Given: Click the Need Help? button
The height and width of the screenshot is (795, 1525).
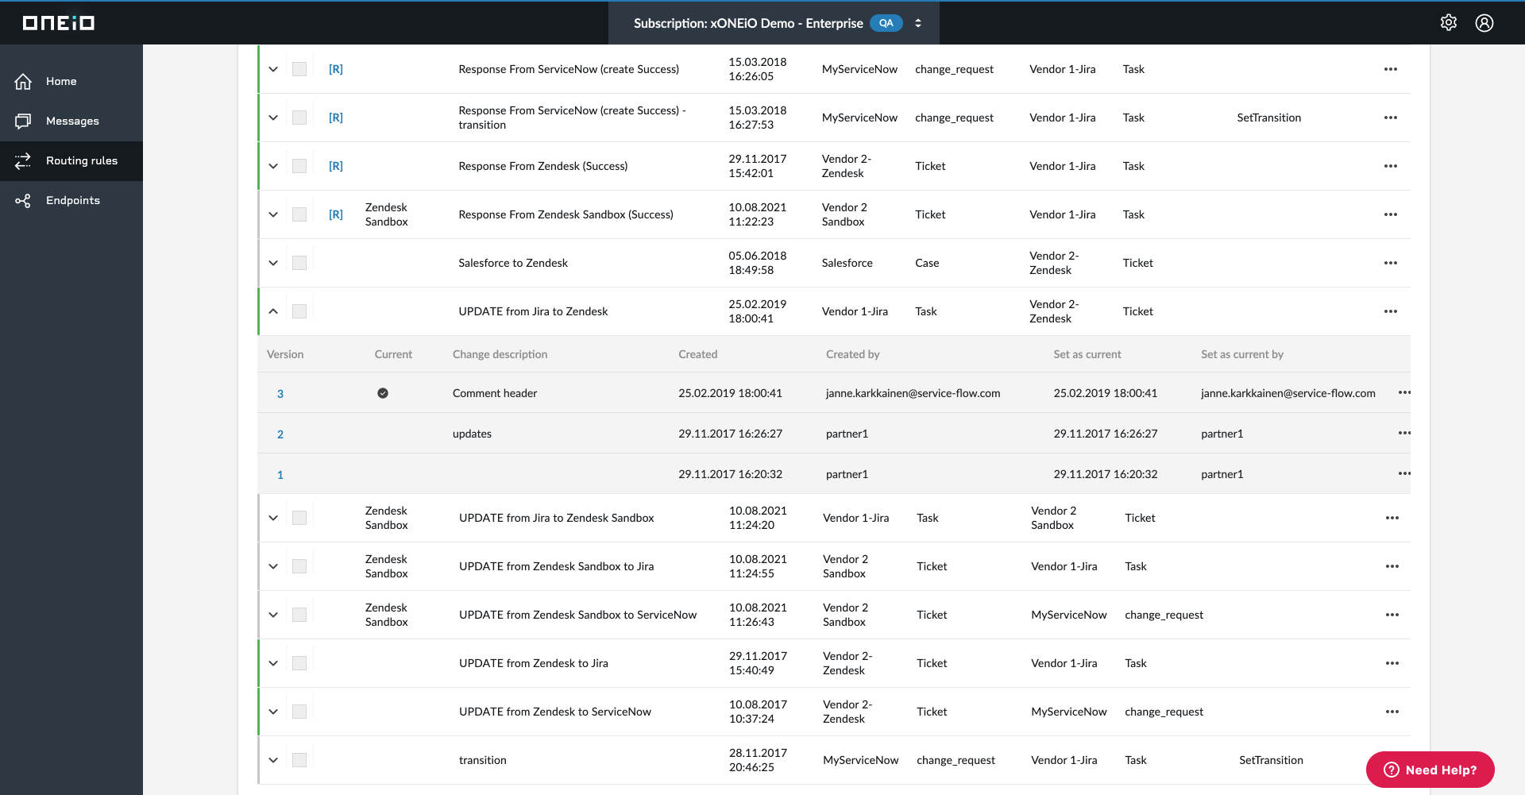Looking at the screenshot, I should point(1430,770).
